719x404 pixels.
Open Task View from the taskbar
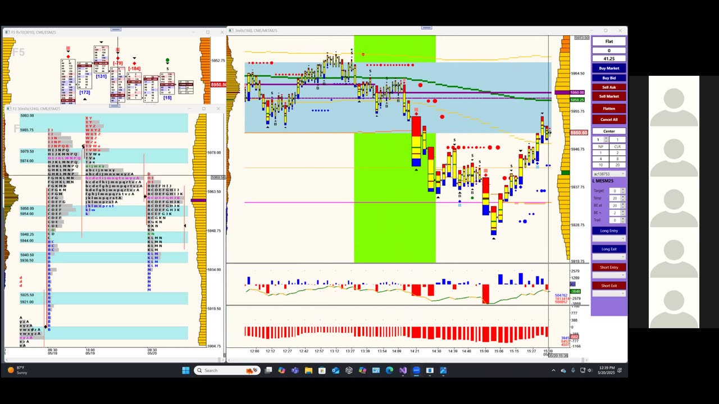click(x=269, y=370)
